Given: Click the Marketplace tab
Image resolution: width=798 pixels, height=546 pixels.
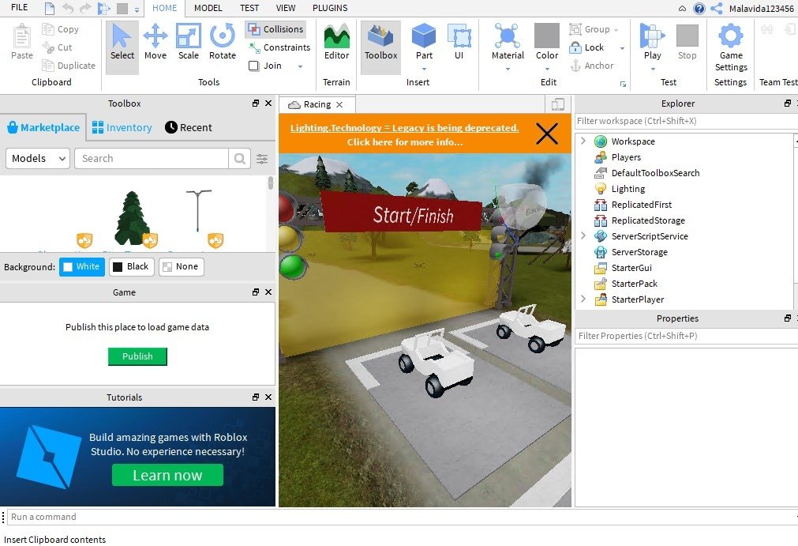Looking at the screenshot, I should (43, 127).
